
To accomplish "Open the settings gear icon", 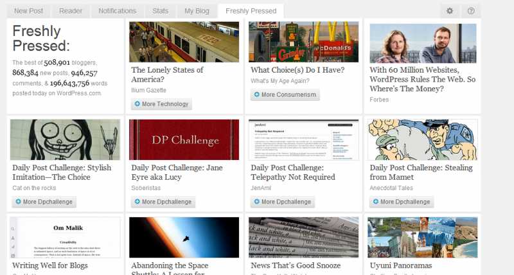I will point(450,11).
